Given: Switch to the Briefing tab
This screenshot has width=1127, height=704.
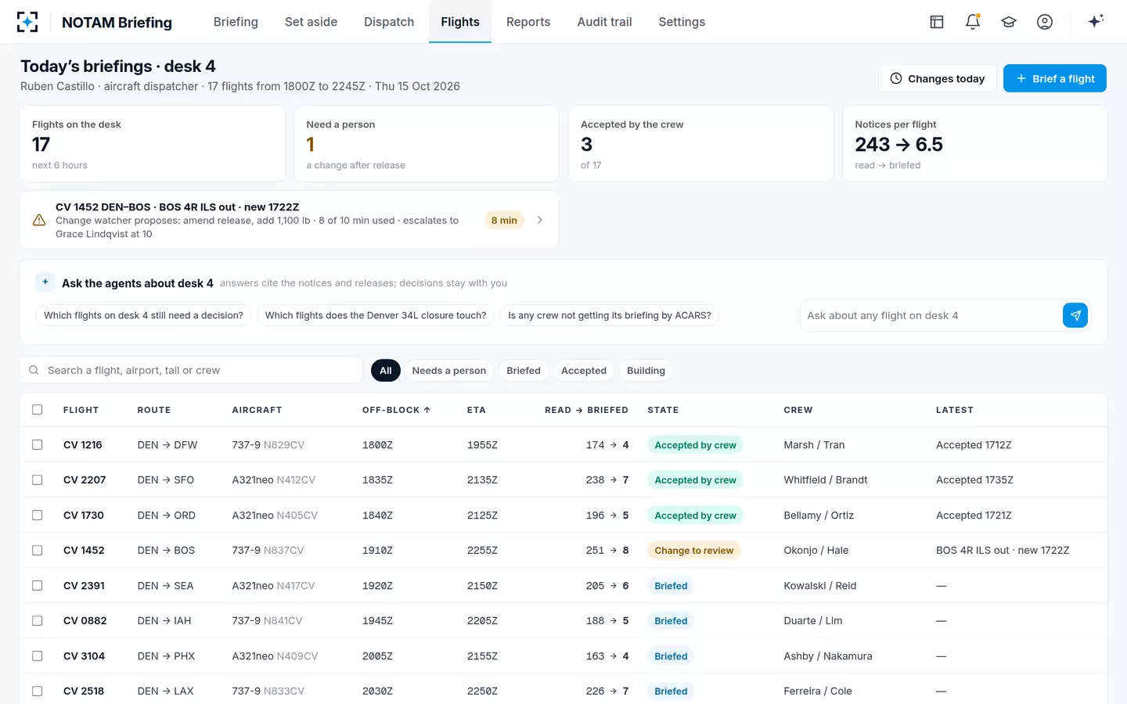Looking at the screenshot, I should click(x=236, y=22).
